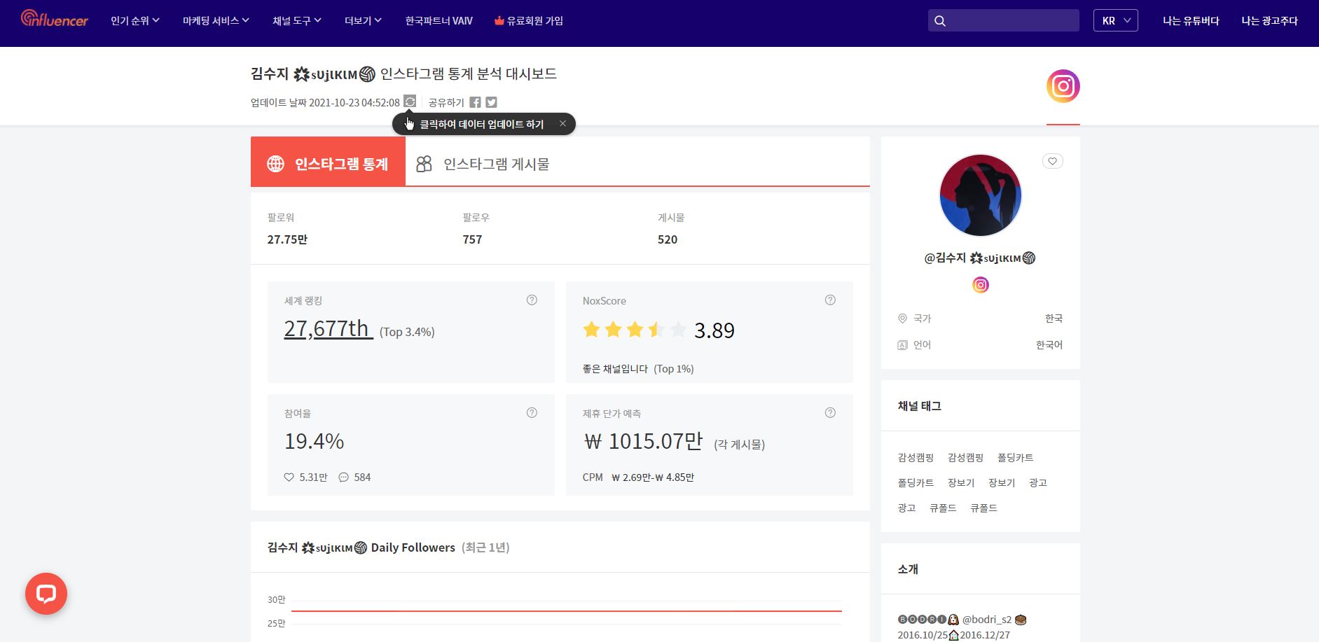Open help icon for 참여율 card
This screenshot has width=1319, height=642.
pyautogui.click(x=532, y=413)
